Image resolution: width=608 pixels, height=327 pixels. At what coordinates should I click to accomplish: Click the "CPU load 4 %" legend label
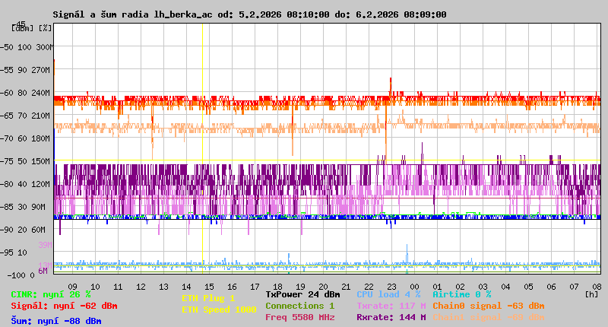click(x=388, y=294)
